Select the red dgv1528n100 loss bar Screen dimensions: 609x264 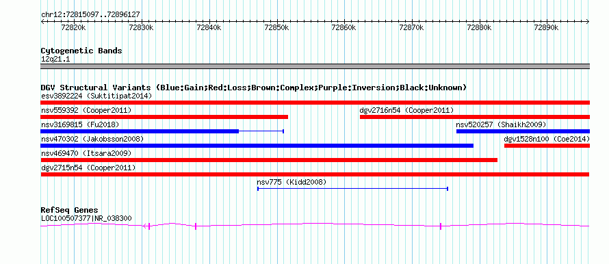pyautogui.click(x=547, y=146)
